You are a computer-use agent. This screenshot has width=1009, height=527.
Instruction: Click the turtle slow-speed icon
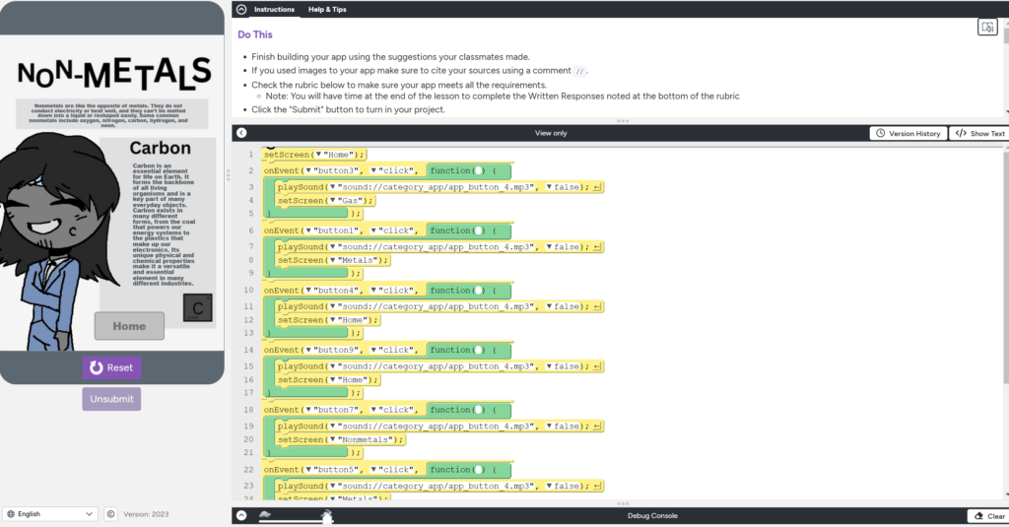pyautogui.click(x=265, y=514)
